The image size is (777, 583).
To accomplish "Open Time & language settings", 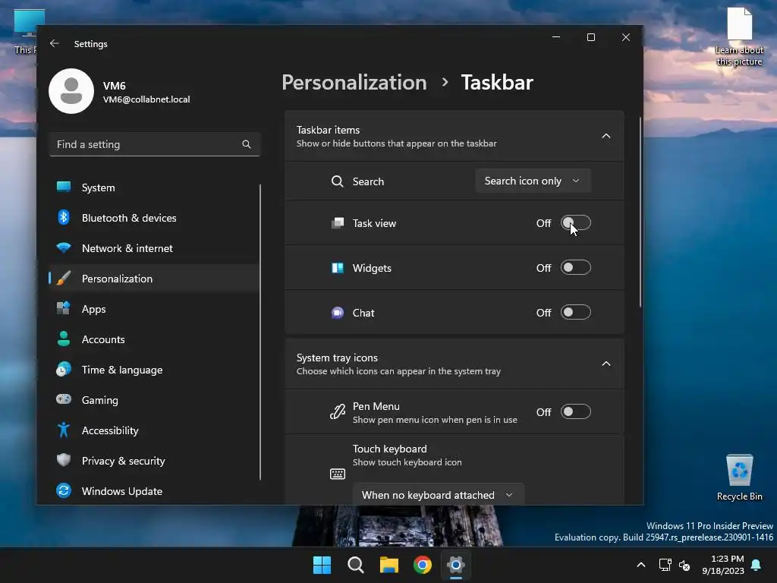I will click(154, 370).
